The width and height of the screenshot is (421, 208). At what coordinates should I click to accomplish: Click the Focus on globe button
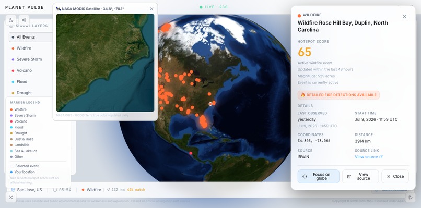point(319,176)
